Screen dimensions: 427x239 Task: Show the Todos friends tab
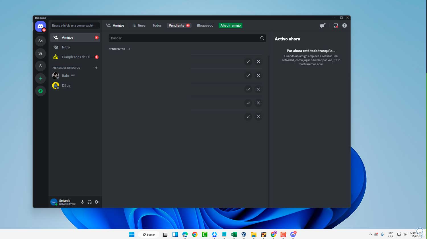tap(157, 26)
